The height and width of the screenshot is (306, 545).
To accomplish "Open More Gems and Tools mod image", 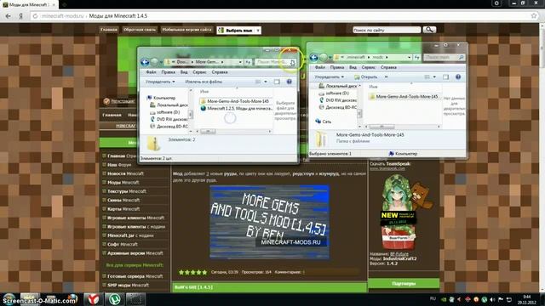I will tap(269, 223).
